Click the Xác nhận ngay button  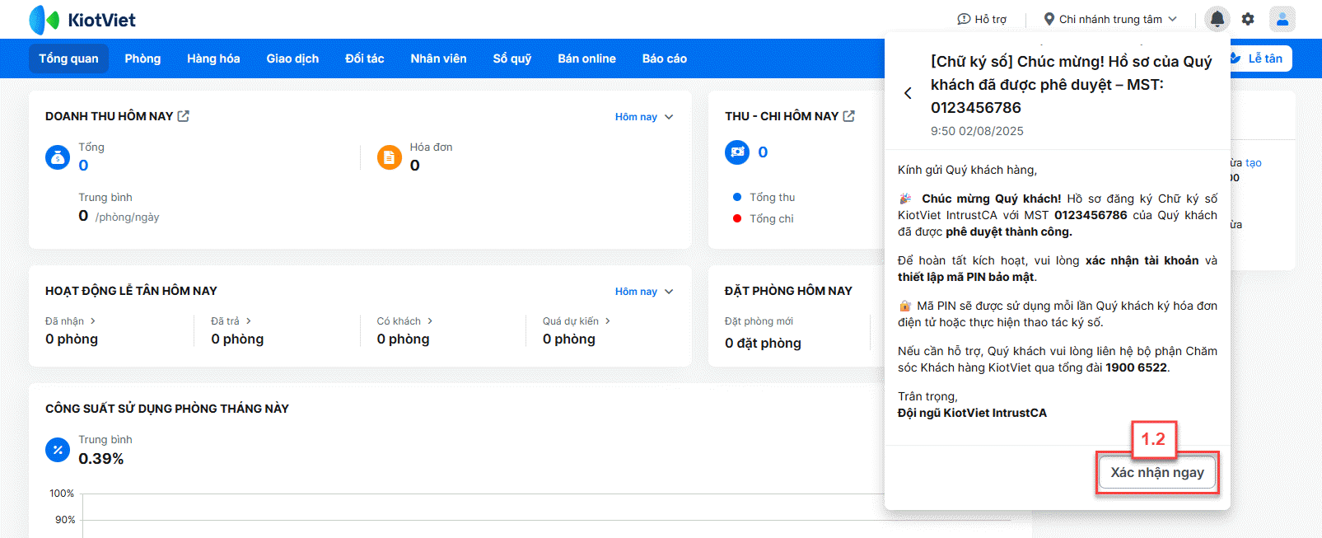1157,473
